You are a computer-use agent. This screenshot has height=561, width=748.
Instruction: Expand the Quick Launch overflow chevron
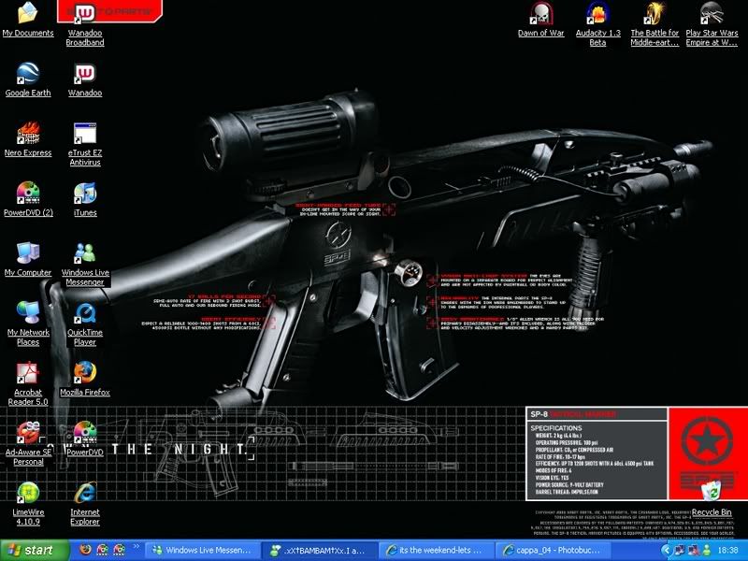click(136, 546)
